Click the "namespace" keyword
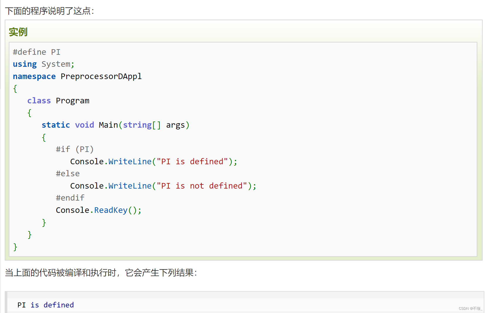 [34, 76]
